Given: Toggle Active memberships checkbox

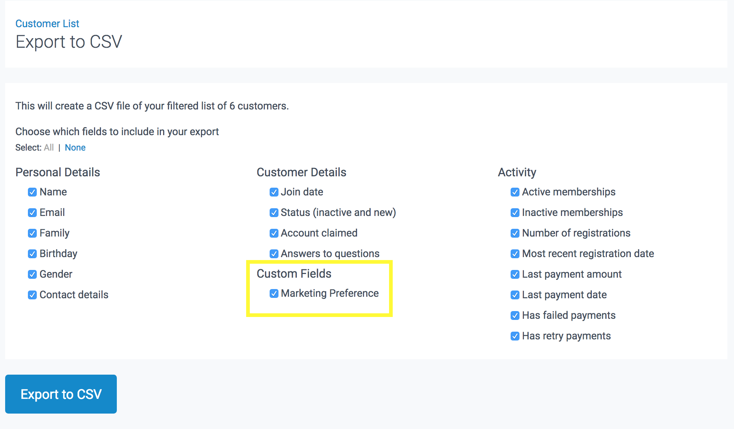Looking at the screenshot, I should (x=515, y=192).
